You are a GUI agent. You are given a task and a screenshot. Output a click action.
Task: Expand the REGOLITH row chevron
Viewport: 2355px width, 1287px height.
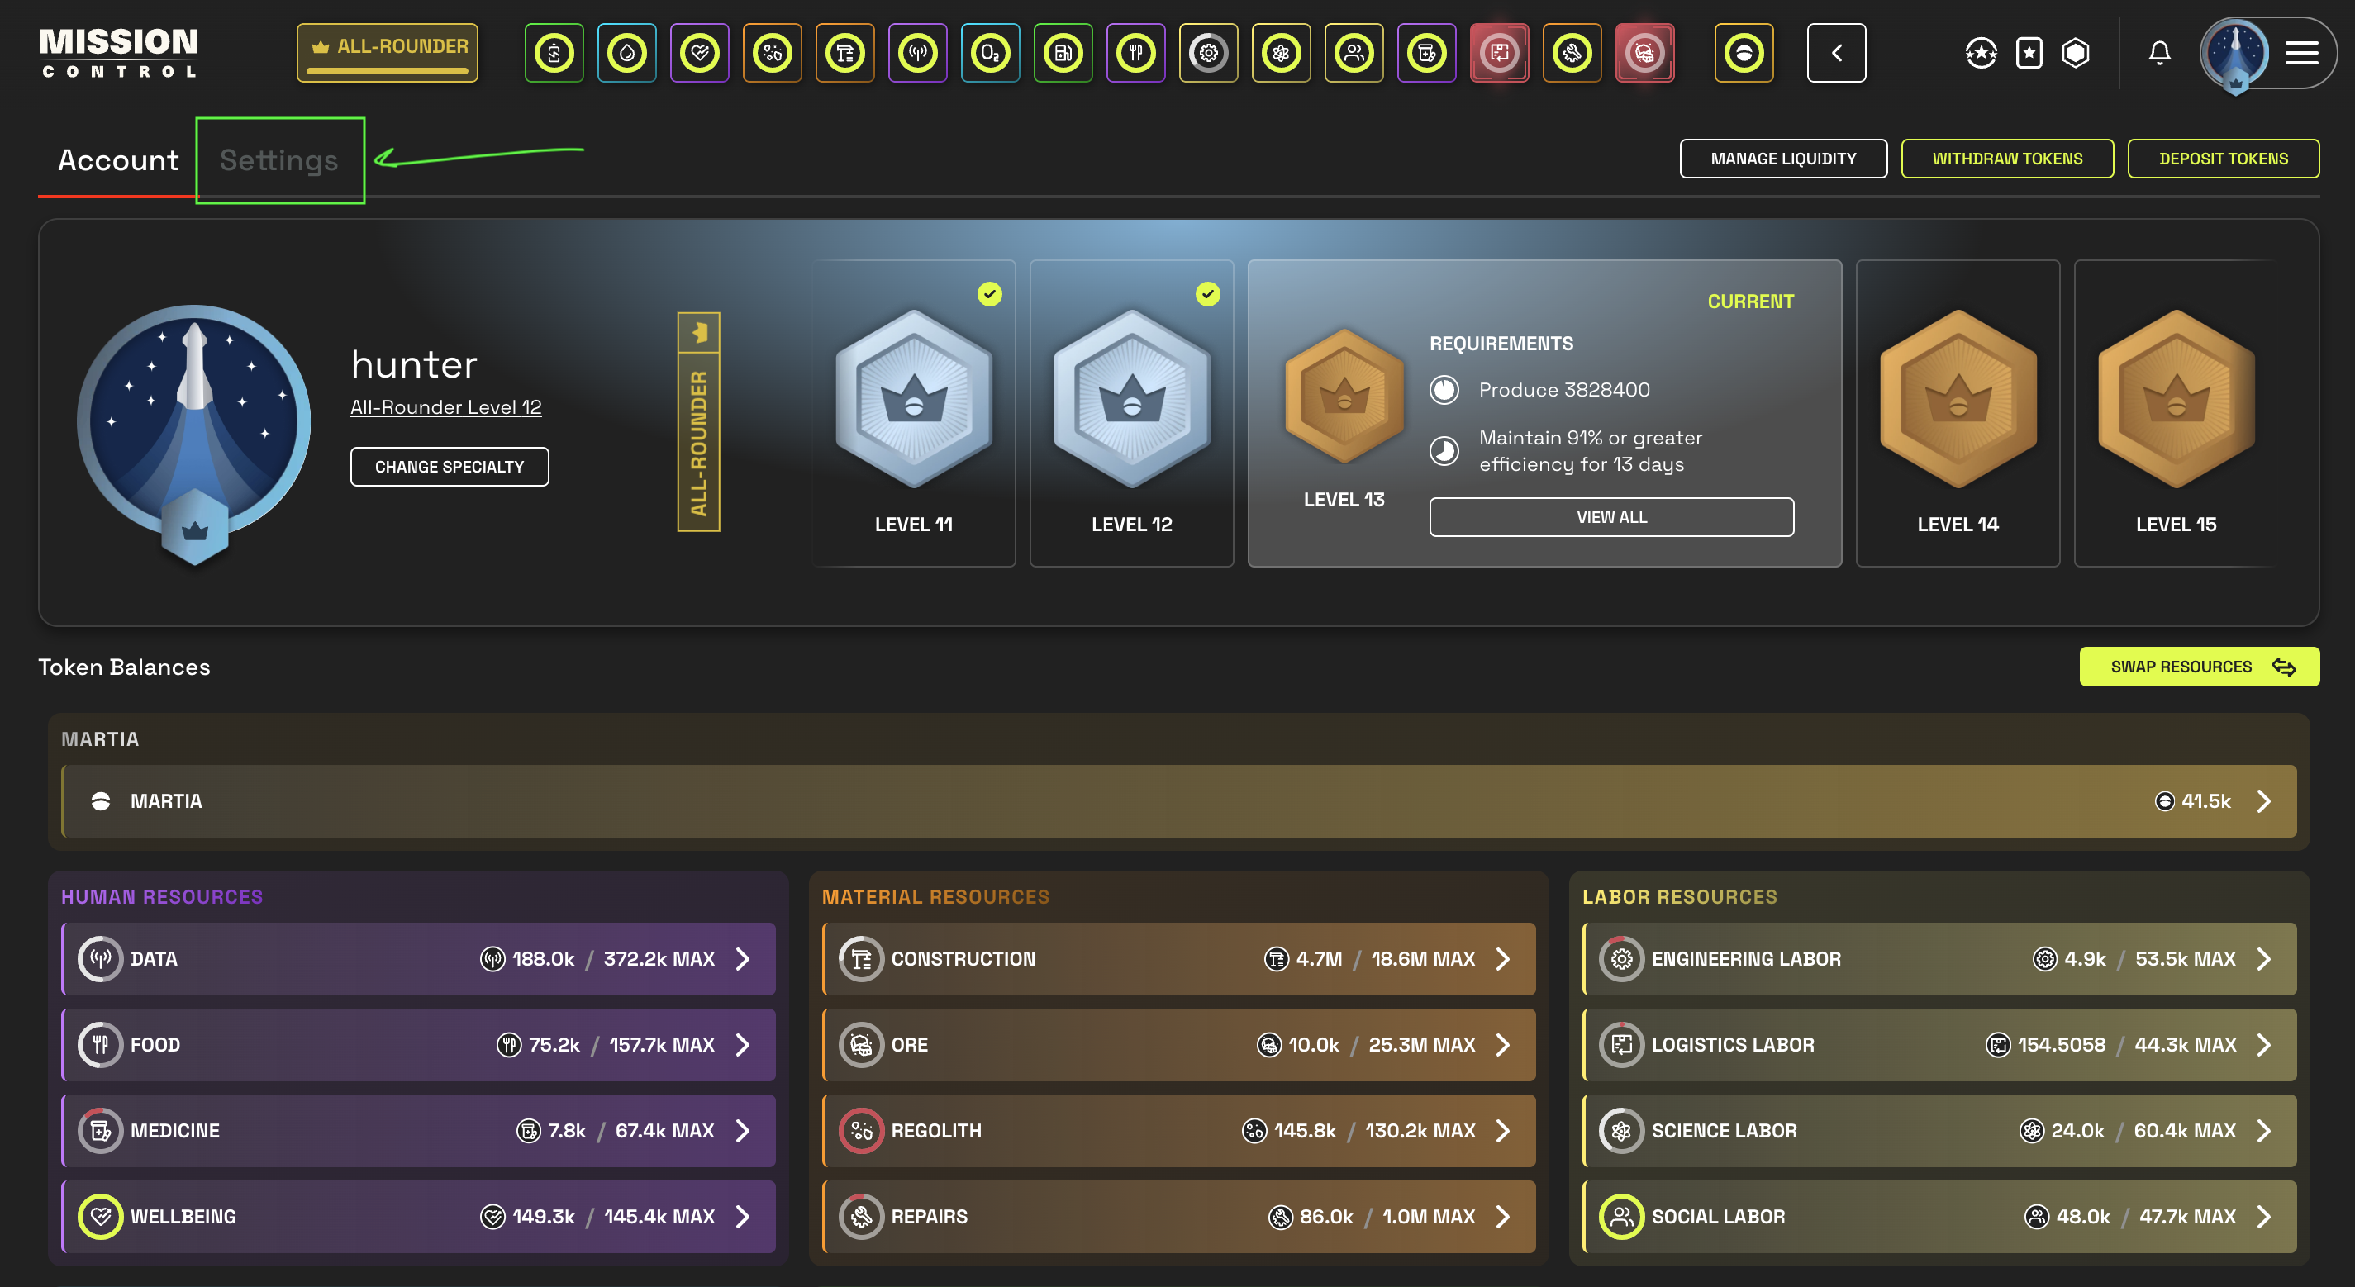click(1503, 1131)
